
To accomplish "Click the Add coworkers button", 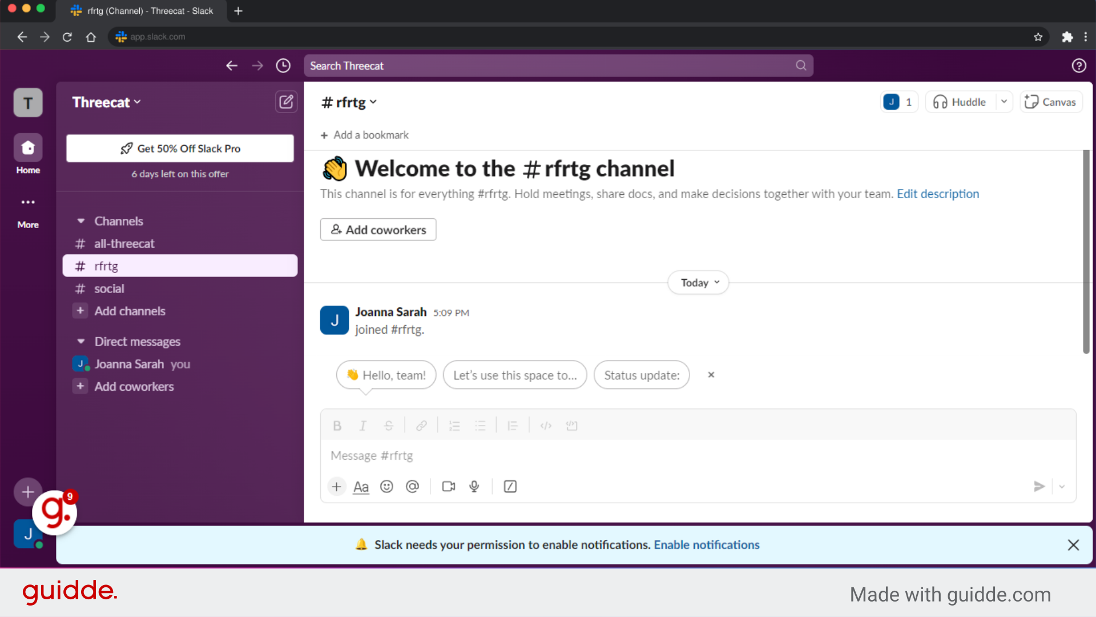I will pos(378,229).
